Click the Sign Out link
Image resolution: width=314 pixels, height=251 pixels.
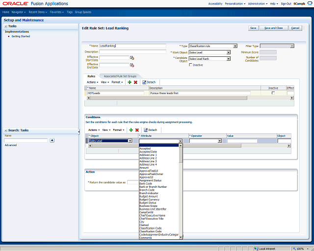(x=286, y=3)
